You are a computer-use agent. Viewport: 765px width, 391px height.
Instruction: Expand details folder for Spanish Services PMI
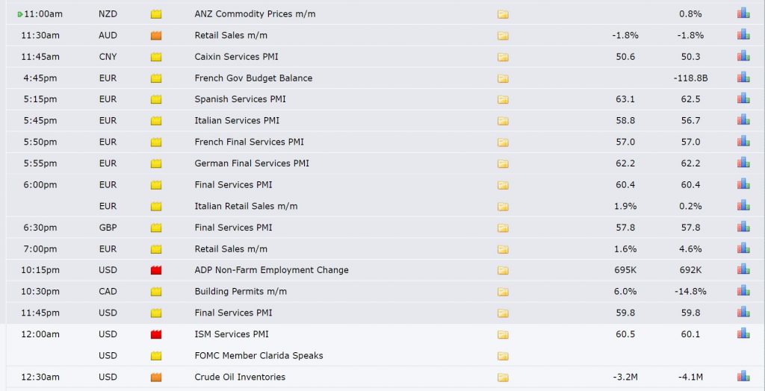pyautogui.click(x=503, y=99)
